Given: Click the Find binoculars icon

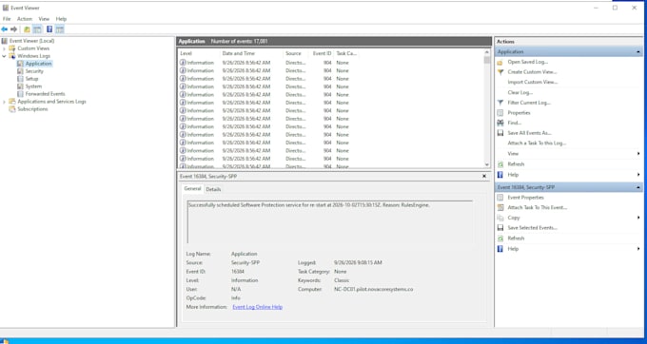Looking at the screenshot, I should [500, 123].
